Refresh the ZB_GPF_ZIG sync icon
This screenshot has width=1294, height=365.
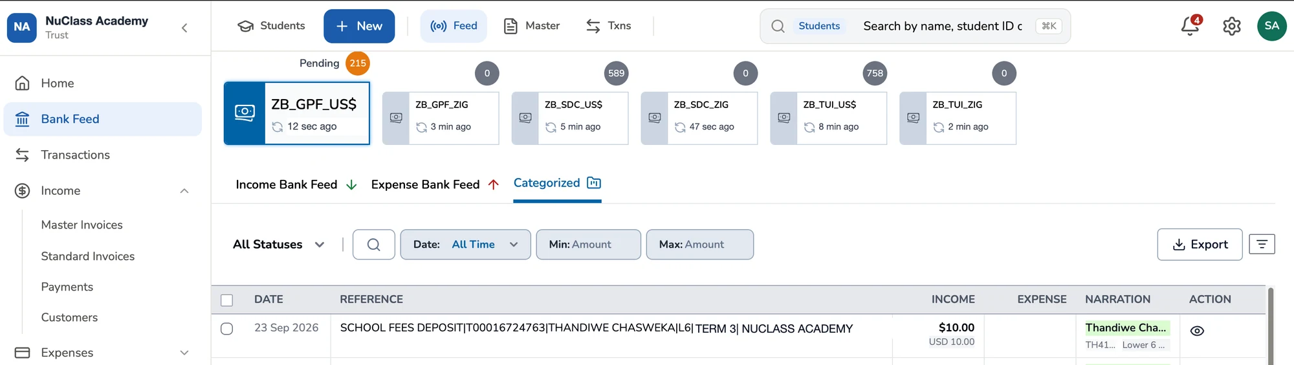tap(421, 127)
